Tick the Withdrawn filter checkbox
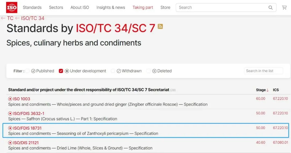Screen dimensions: 291x153 [x=113, y=71]
